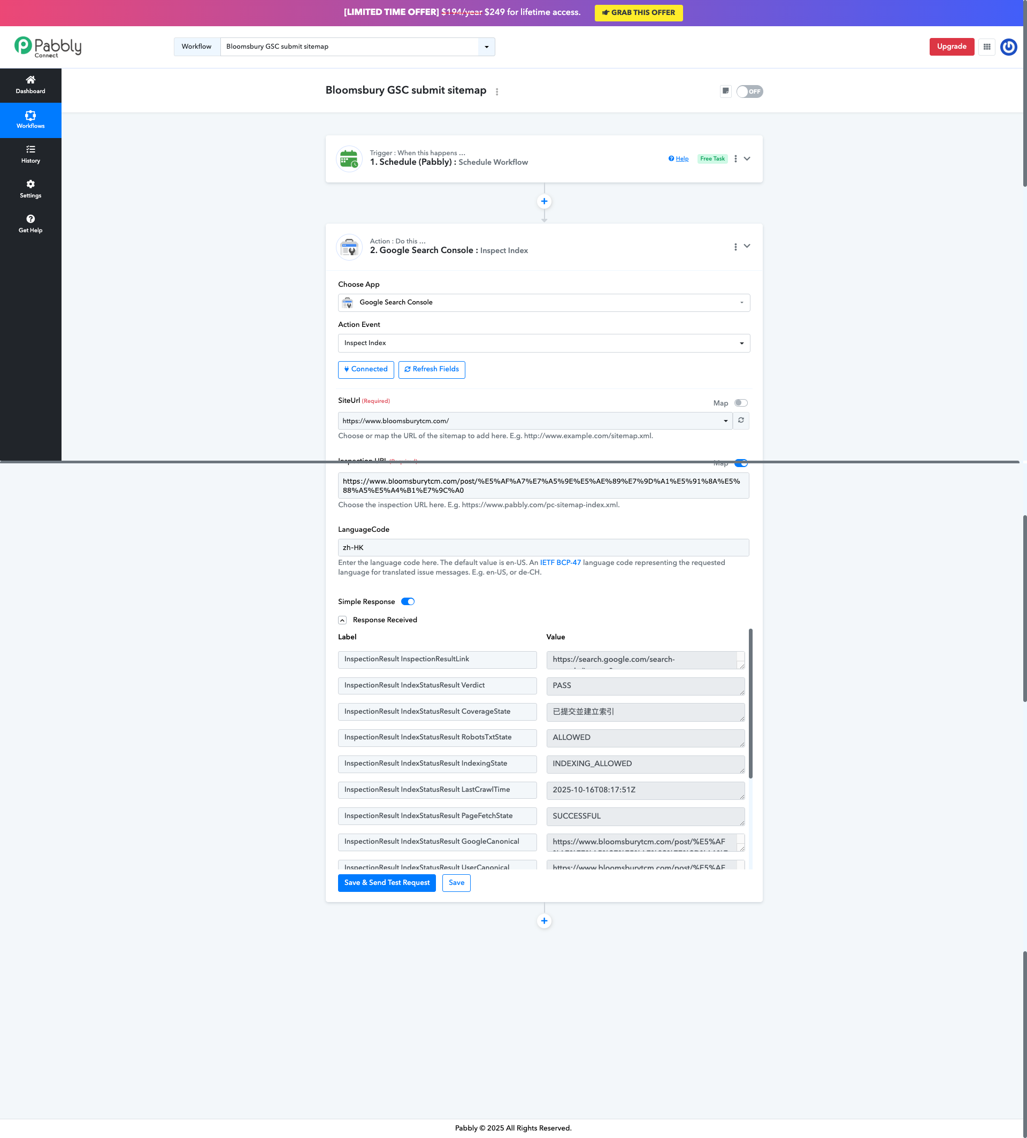
Task: Open Get Help in sidebar
Action: pyautogui.click(x=30, y=224)
